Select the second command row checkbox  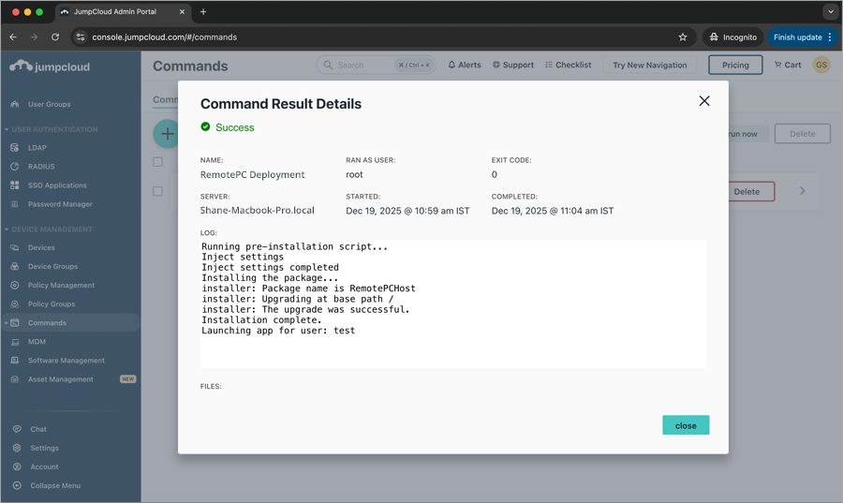(157, 191)
